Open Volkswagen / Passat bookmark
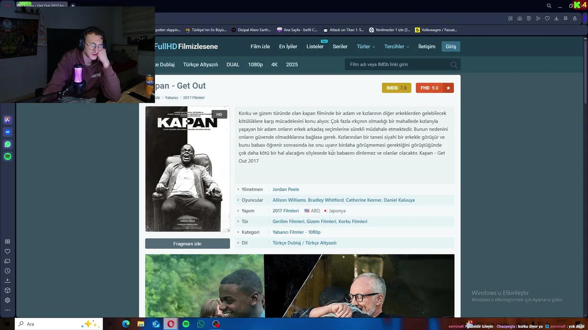The image size is (588, 330). coord(436,30)
